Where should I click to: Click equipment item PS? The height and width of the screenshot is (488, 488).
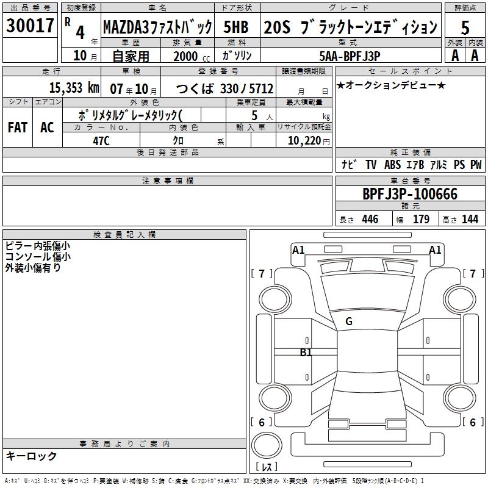point(459,164)
